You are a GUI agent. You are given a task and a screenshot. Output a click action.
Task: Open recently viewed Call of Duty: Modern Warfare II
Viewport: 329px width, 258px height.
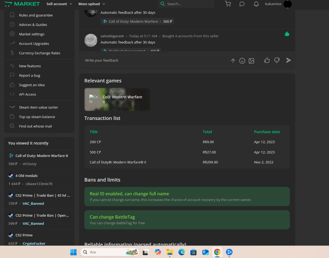coord(42,156)
